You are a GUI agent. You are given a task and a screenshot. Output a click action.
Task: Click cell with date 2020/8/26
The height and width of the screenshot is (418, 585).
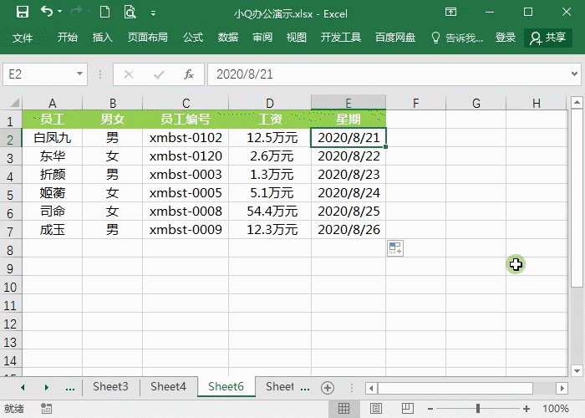[348, 230]
